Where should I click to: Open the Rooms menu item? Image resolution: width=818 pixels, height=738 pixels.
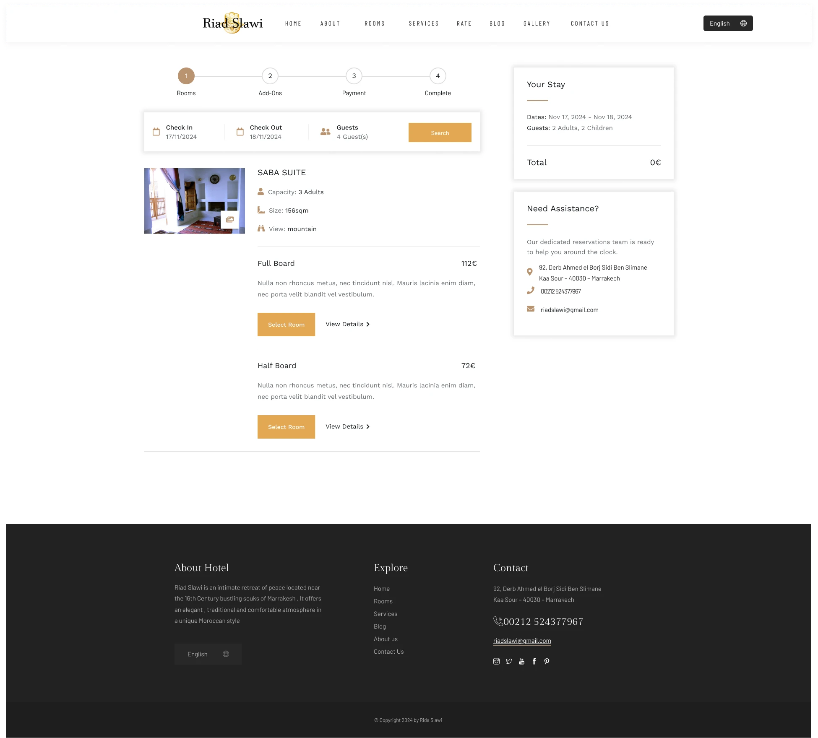(374, 23)
